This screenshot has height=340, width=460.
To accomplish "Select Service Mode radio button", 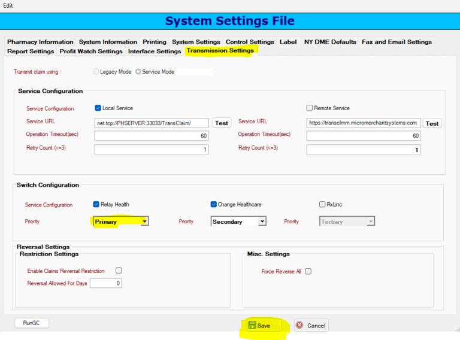I will click(138, 72).
